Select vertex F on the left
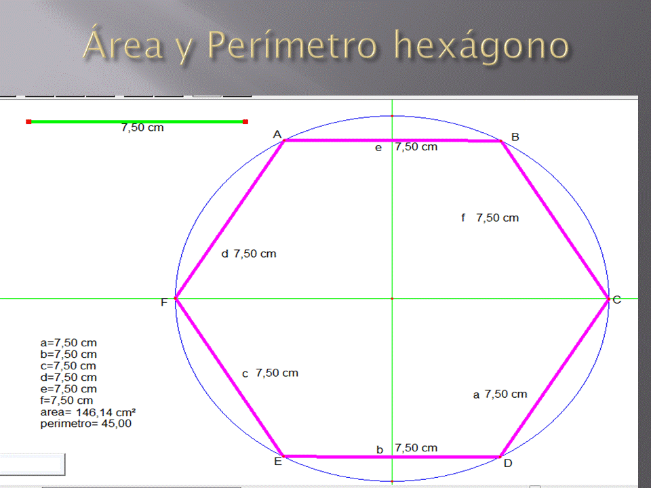The width and height of the screenshot is (651, 488). [176, 300]
